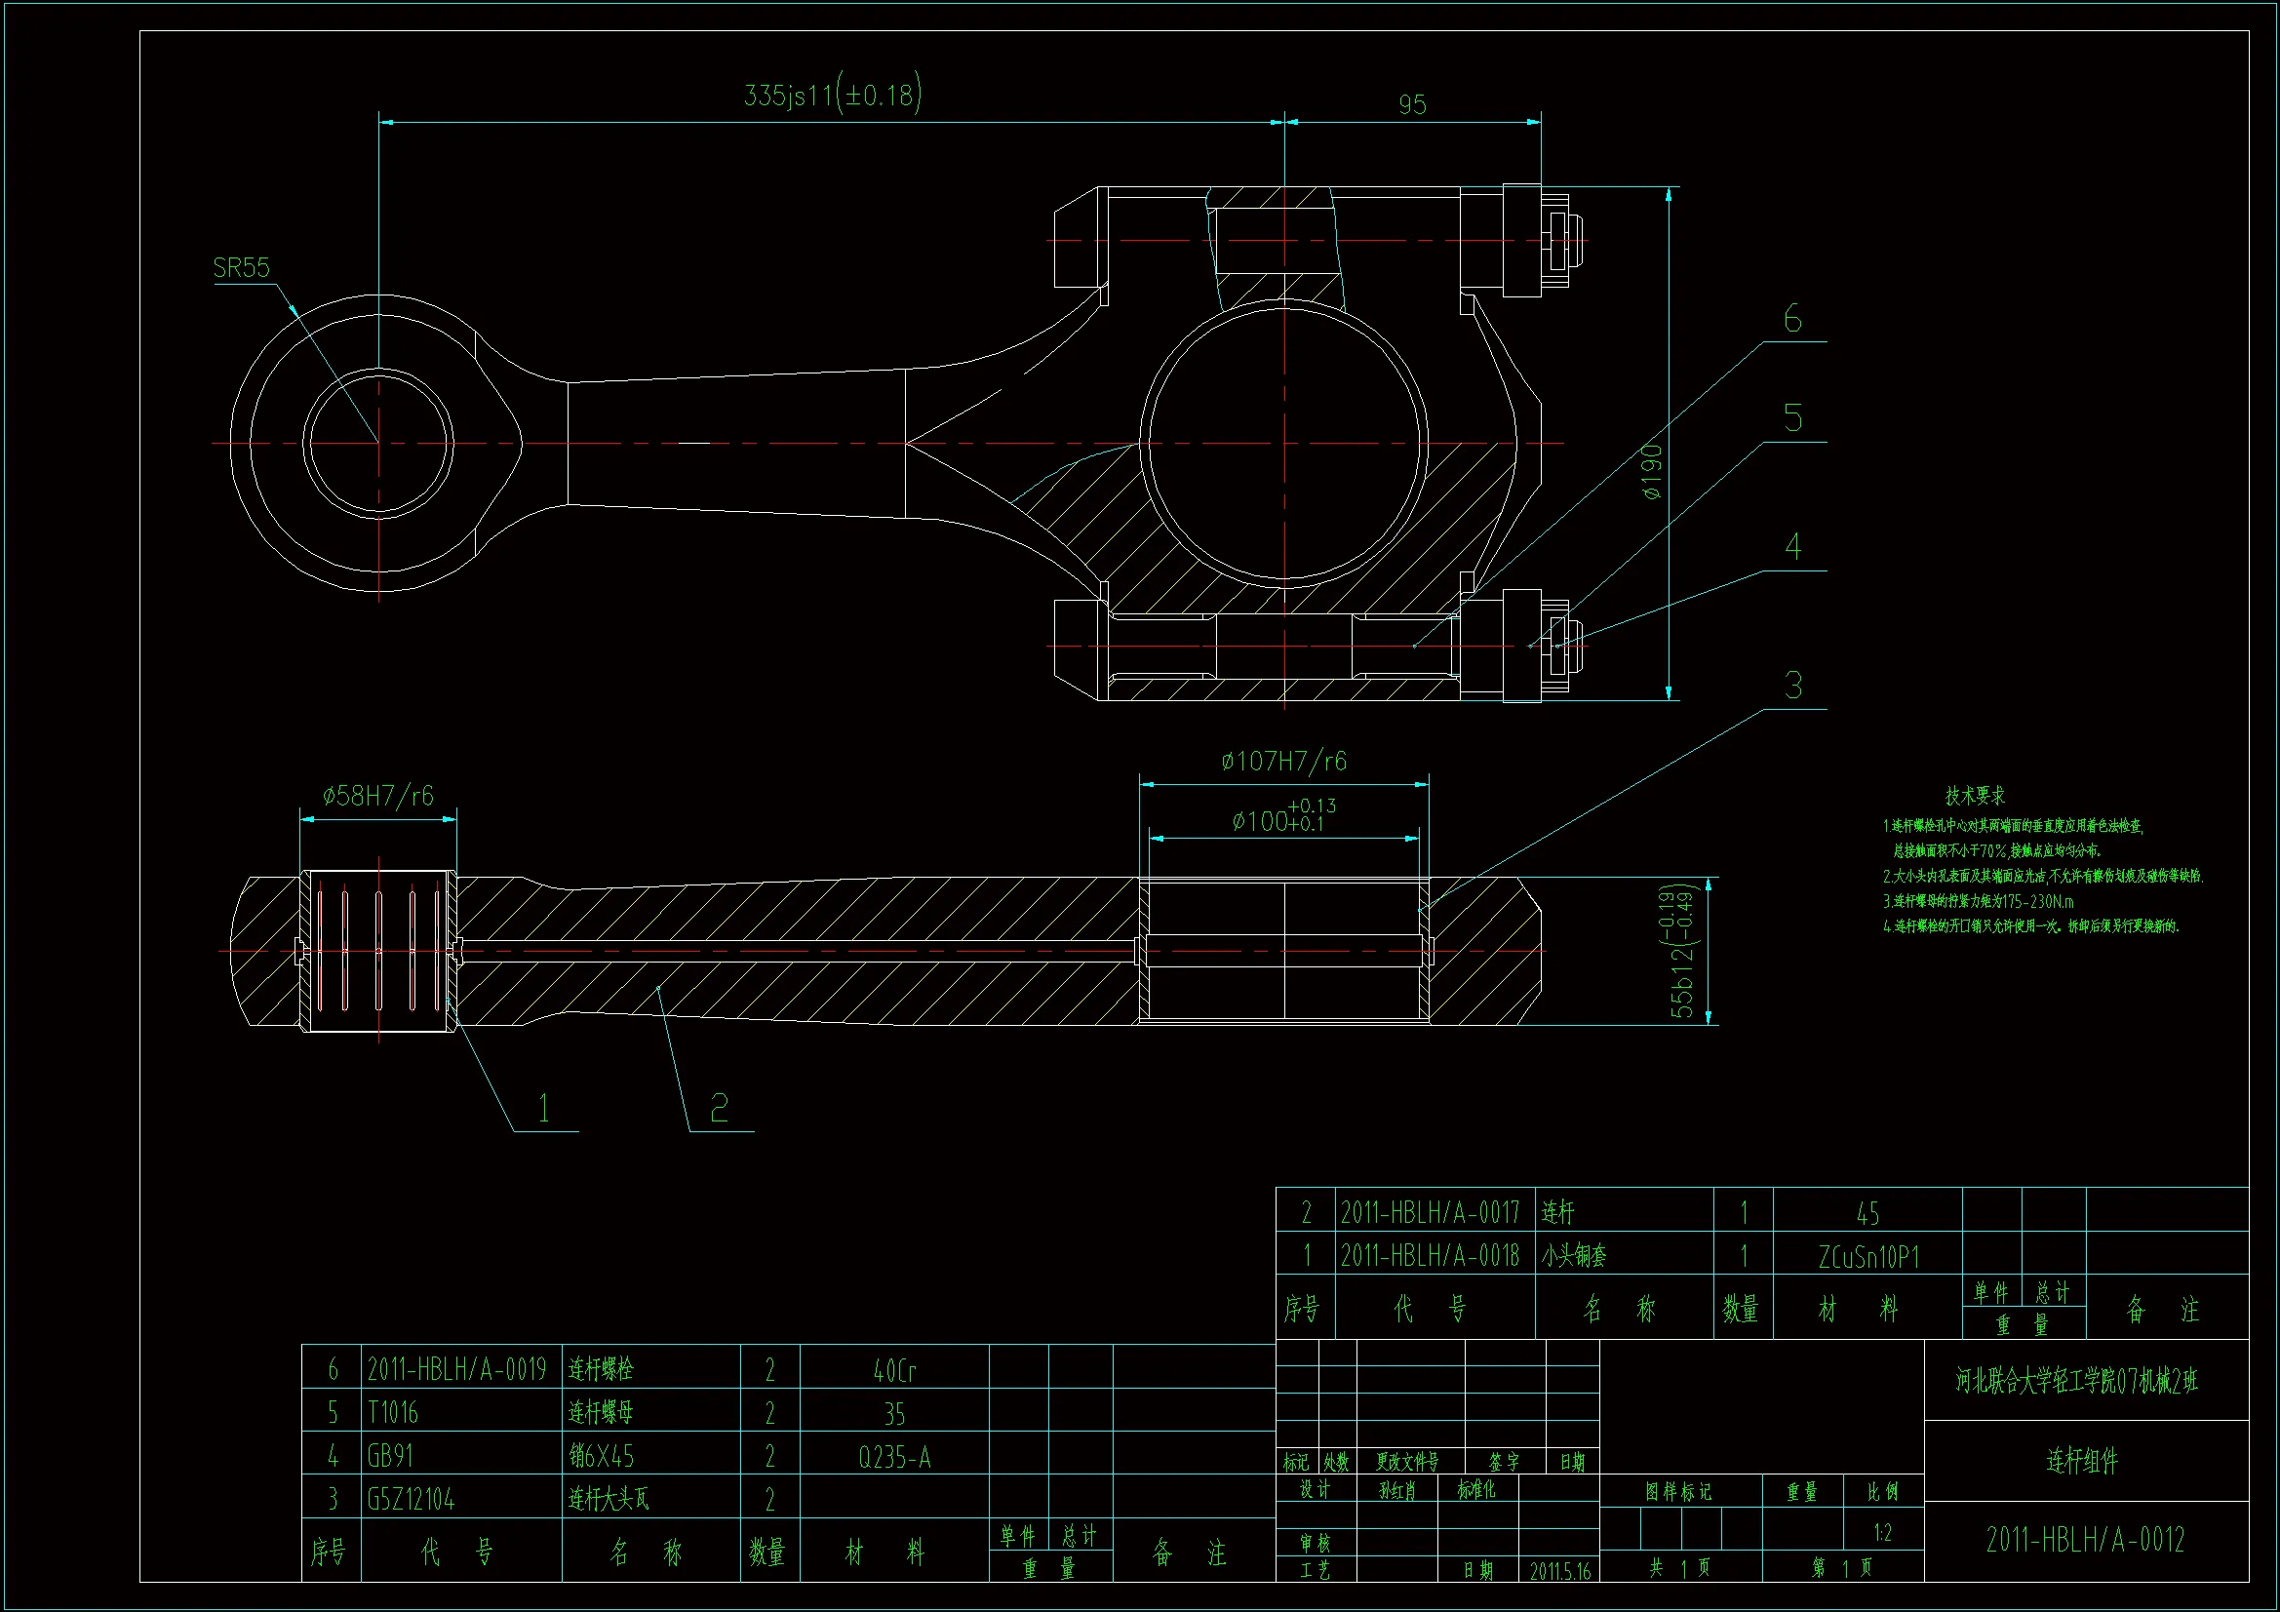
Task: Click the 2011.5.16 date cell
Action: pos(1559,1571)
